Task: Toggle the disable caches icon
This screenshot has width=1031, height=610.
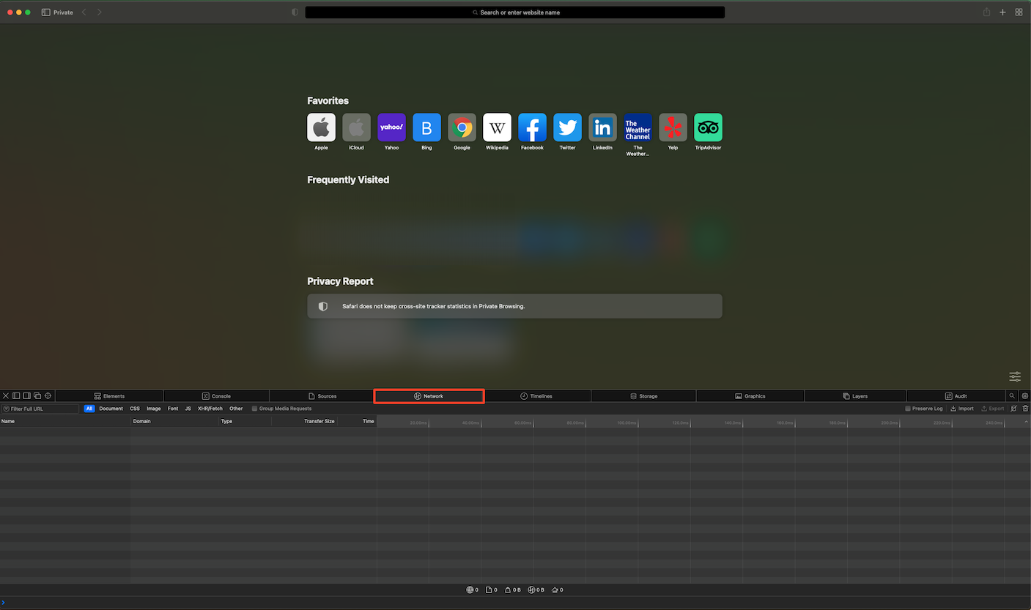Action: (1013, 409)
